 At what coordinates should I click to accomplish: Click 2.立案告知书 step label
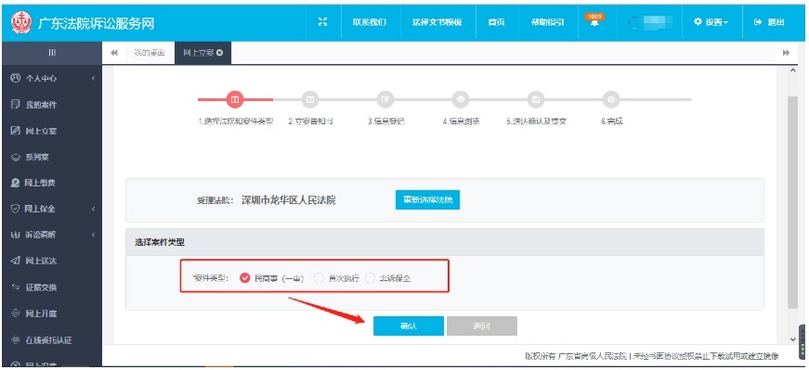click(310, 121)
